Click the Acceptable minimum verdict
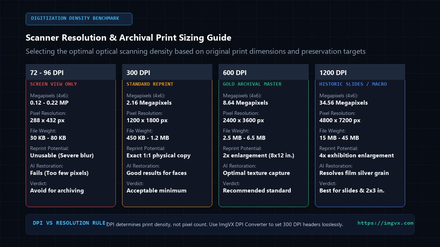The width and height of the screenshot is (440, 247). click(157, 191)
